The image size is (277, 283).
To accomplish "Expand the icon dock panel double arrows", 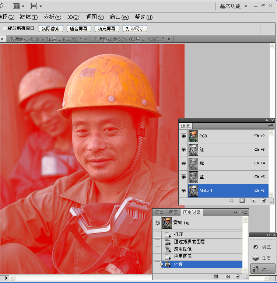I will coord(269,235).
